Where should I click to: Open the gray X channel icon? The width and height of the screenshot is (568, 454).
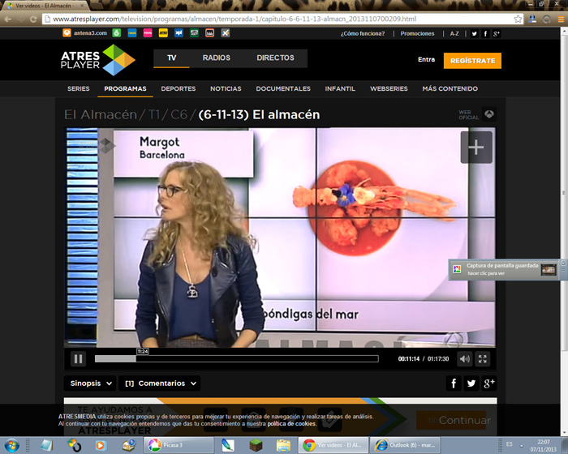coord(226,33)
